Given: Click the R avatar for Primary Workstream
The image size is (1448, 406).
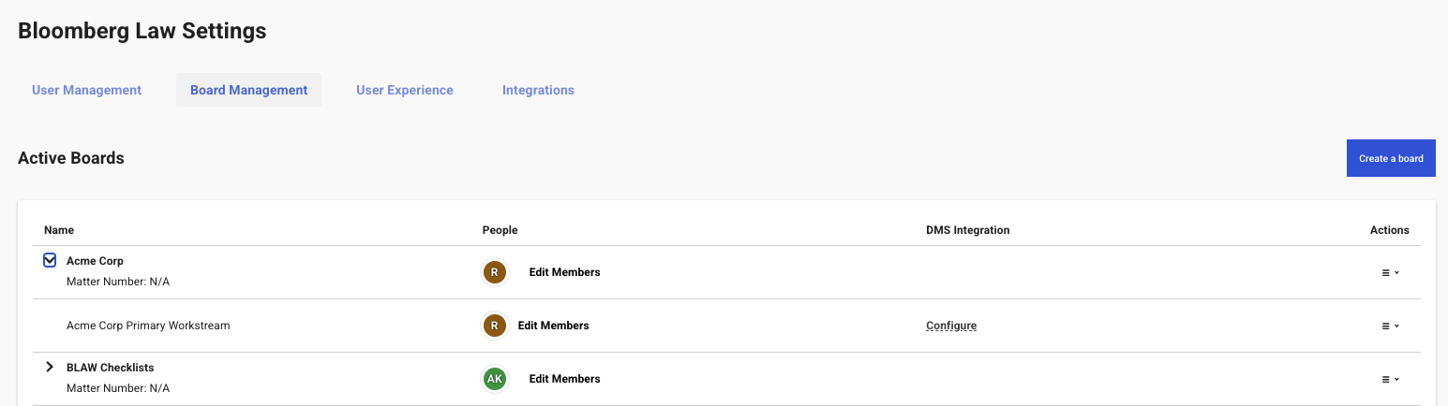Looking at the screenshot, I should coord(494,326).
